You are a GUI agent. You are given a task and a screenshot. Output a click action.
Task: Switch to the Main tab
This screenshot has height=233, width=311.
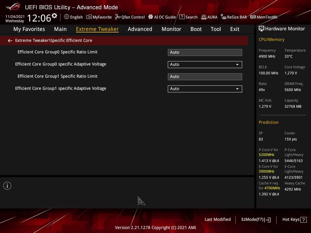point(60,29)
